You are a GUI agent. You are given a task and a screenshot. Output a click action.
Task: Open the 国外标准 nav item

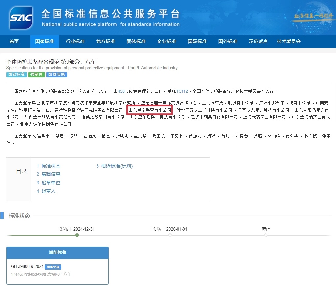pyautogui.click(x=228, y=41)
